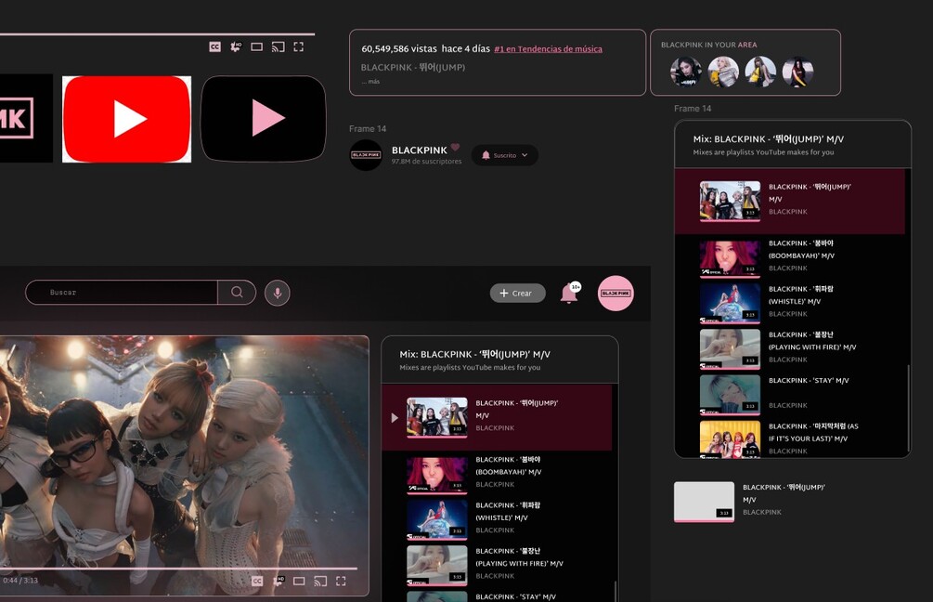
Task: Click the mix header title beside the video
Action: (x=474, y=354)
